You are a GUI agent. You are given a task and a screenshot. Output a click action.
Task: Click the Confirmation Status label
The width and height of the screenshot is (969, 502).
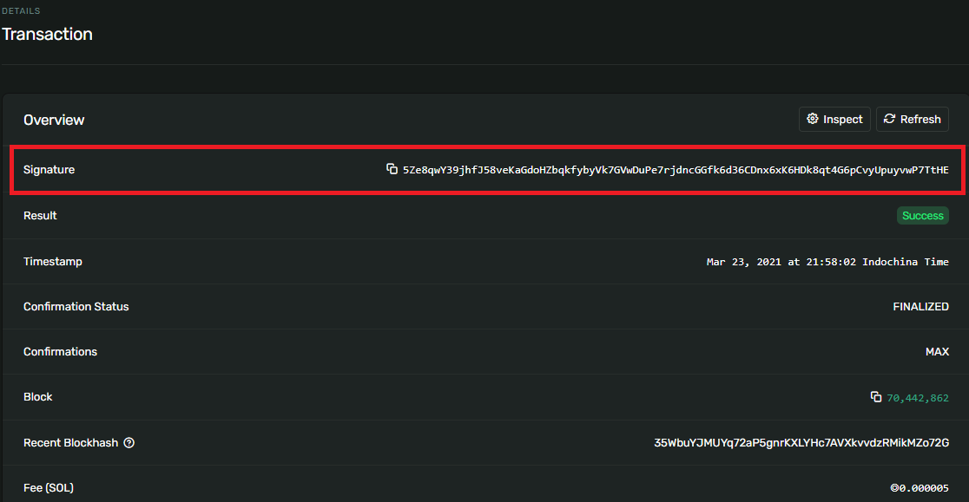(76, 307)
